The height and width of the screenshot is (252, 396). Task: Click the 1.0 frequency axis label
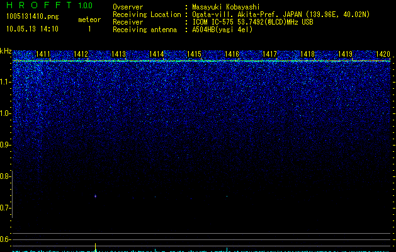coord(5,113)
